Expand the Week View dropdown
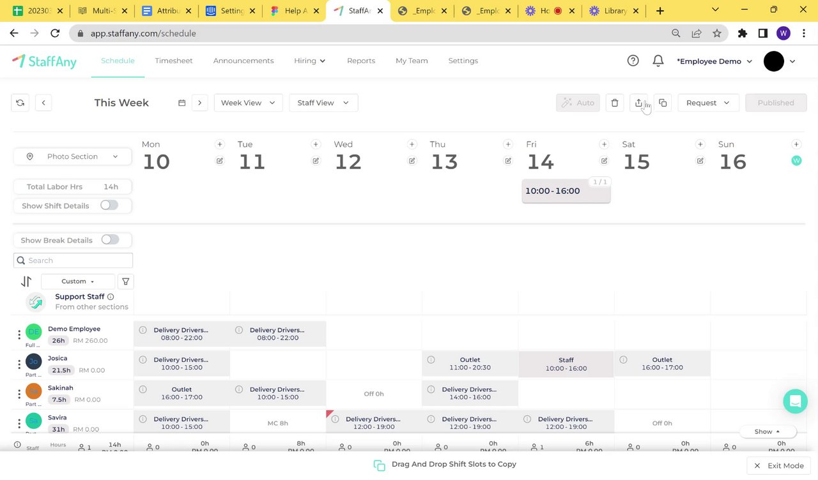The image size is (818, 480). pos(248,103)
